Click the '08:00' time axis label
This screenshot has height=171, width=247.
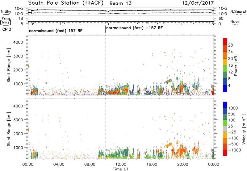(90, 165)
